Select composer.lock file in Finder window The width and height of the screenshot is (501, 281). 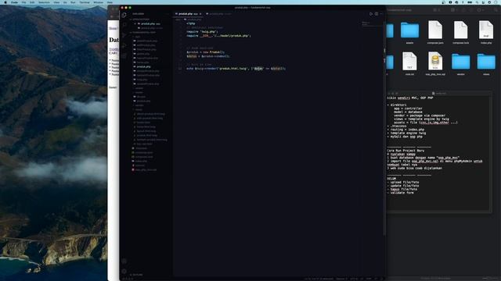tap(461, 33)
